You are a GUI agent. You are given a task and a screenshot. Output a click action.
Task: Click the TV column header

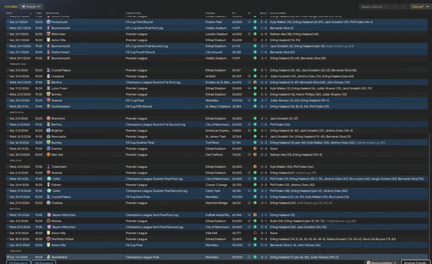(x=249, y=13)
